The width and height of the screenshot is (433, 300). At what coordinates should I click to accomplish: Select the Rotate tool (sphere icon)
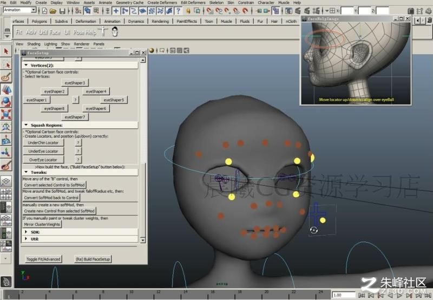(x=6, y=102)
